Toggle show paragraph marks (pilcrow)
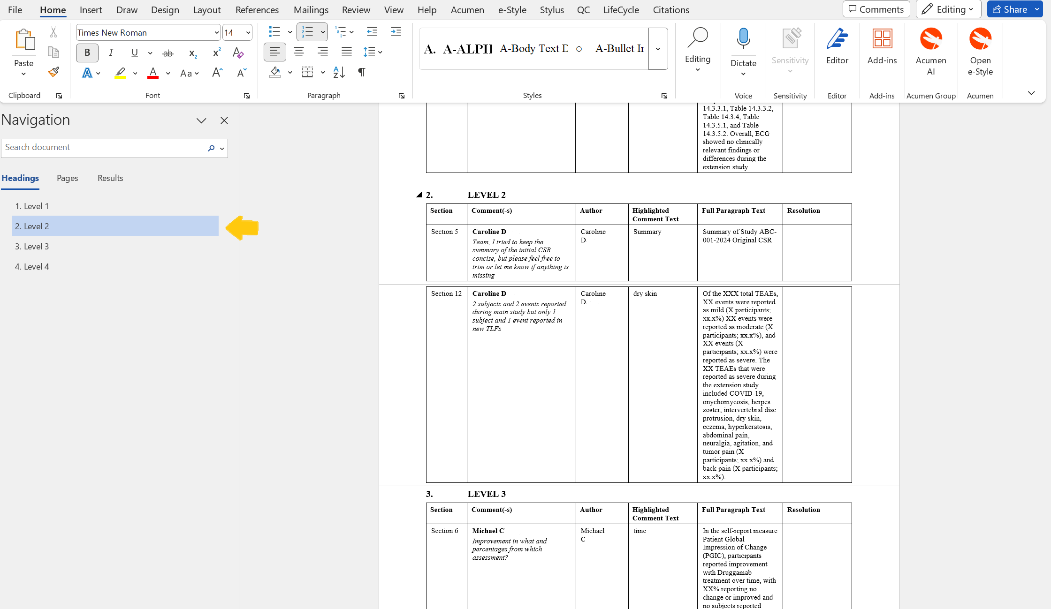The height and width of the screenshot is (609, 1051). pyautogui.click(x=362, y=72)
